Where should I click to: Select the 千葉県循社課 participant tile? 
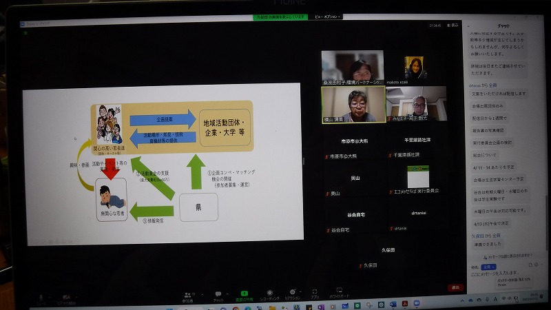point(417,140)
